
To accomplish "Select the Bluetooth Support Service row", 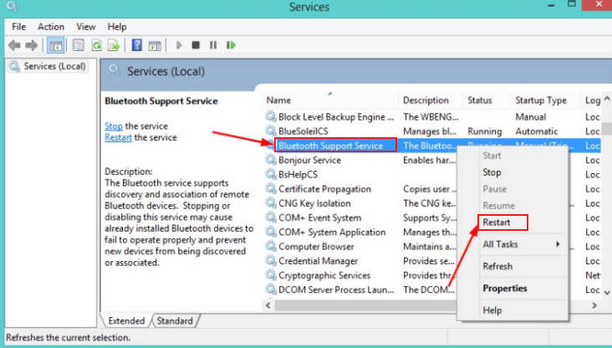I will click(x=431, y=146).
